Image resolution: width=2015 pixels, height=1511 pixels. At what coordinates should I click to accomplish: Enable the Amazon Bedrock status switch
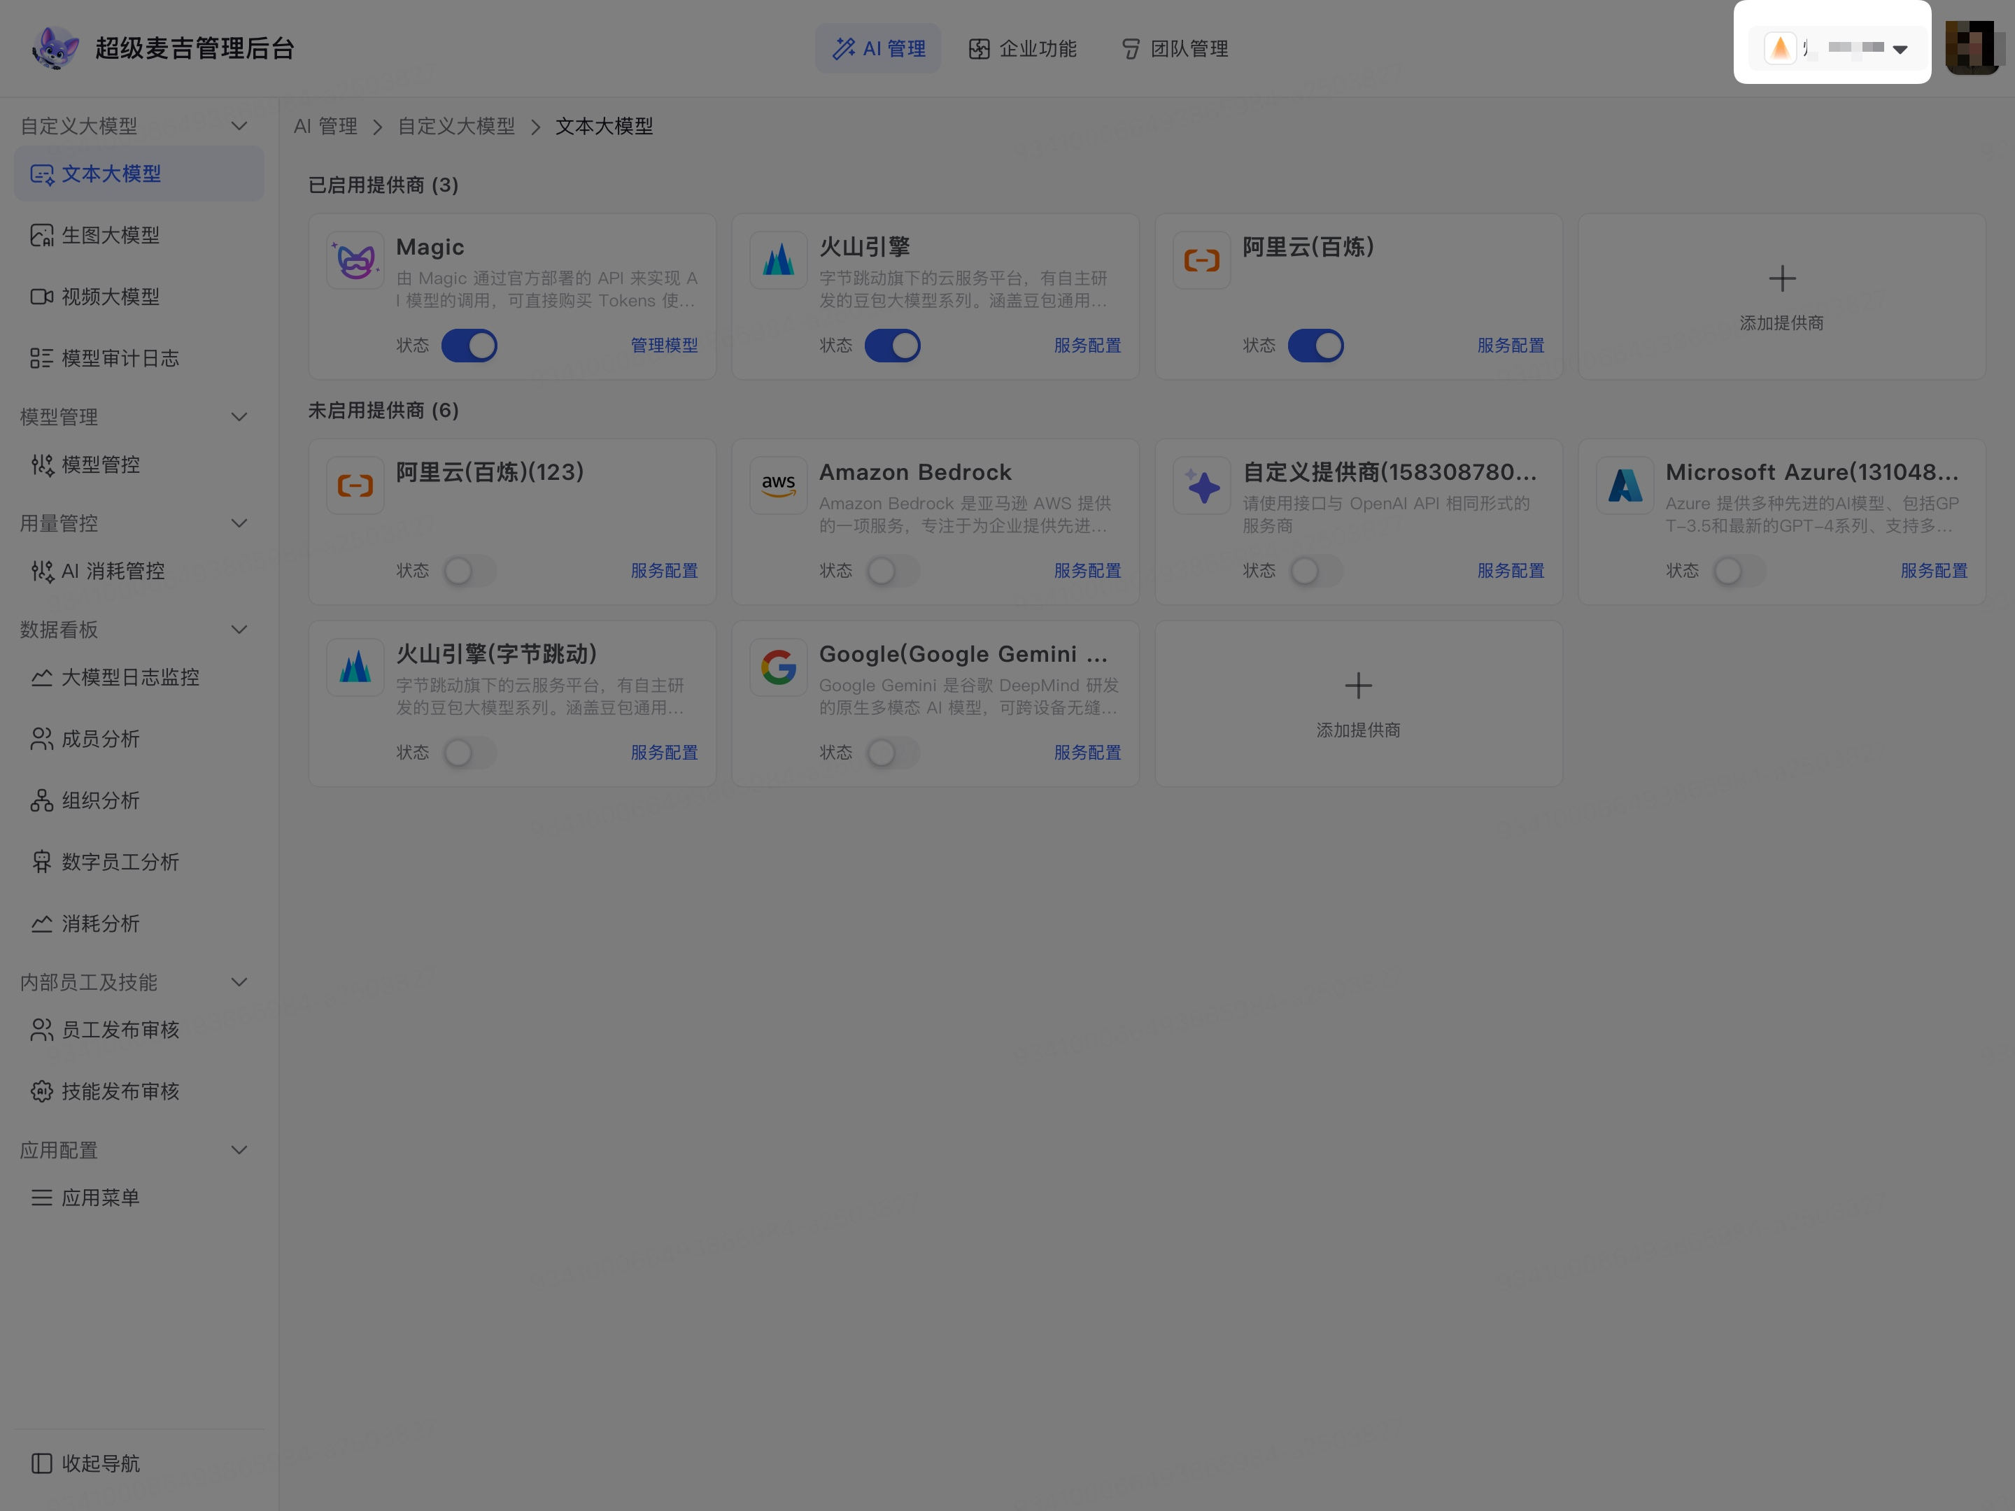pos(893,571)
